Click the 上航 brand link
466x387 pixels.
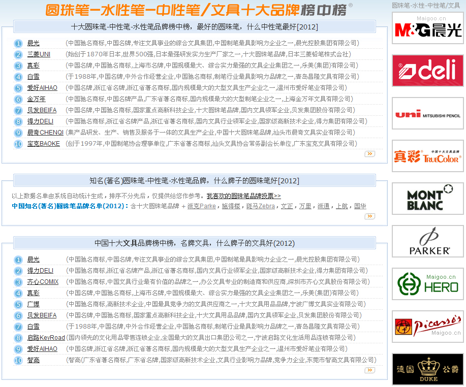point(342,206)
